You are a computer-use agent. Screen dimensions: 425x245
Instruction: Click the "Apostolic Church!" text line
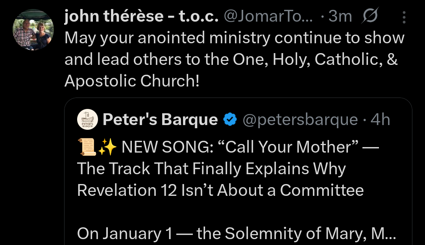click(132, 81)
